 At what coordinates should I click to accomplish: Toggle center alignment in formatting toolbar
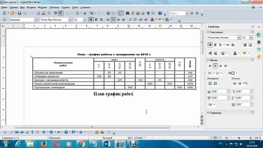pos(113,20)
